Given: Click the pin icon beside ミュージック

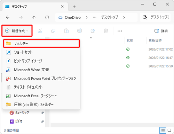Looking at the screenshot, I should pos(42,113).
